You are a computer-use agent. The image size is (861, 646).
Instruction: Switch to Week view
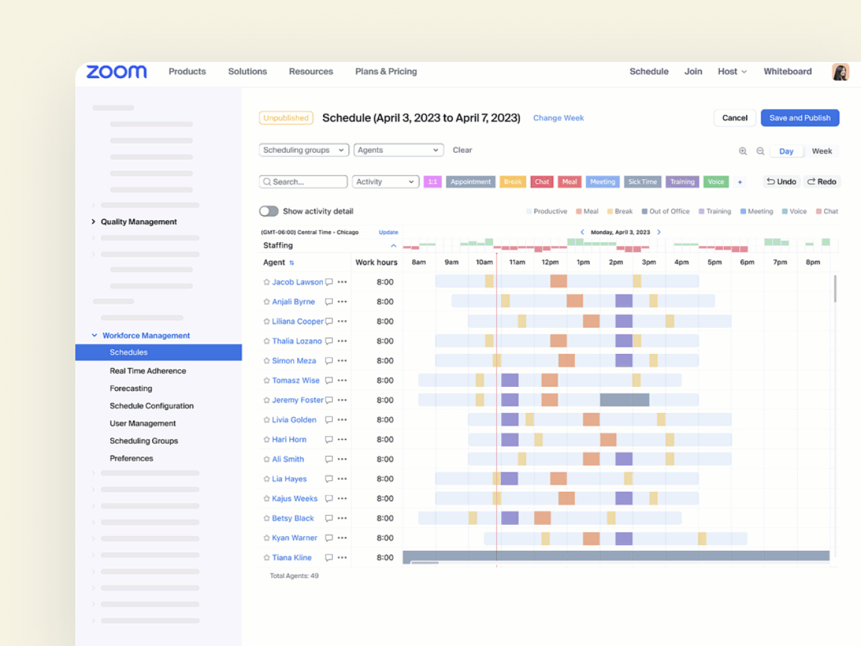coord(821,151)
